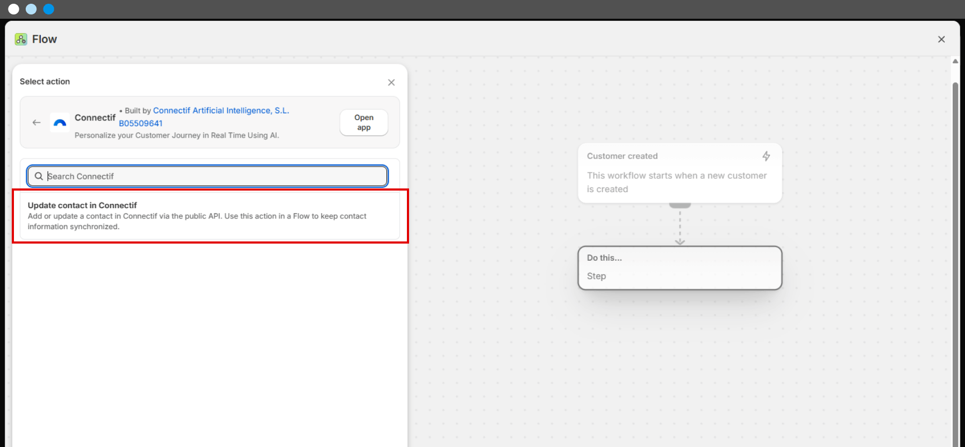Click the lightning bolt trigger icon

pos(766,156)
